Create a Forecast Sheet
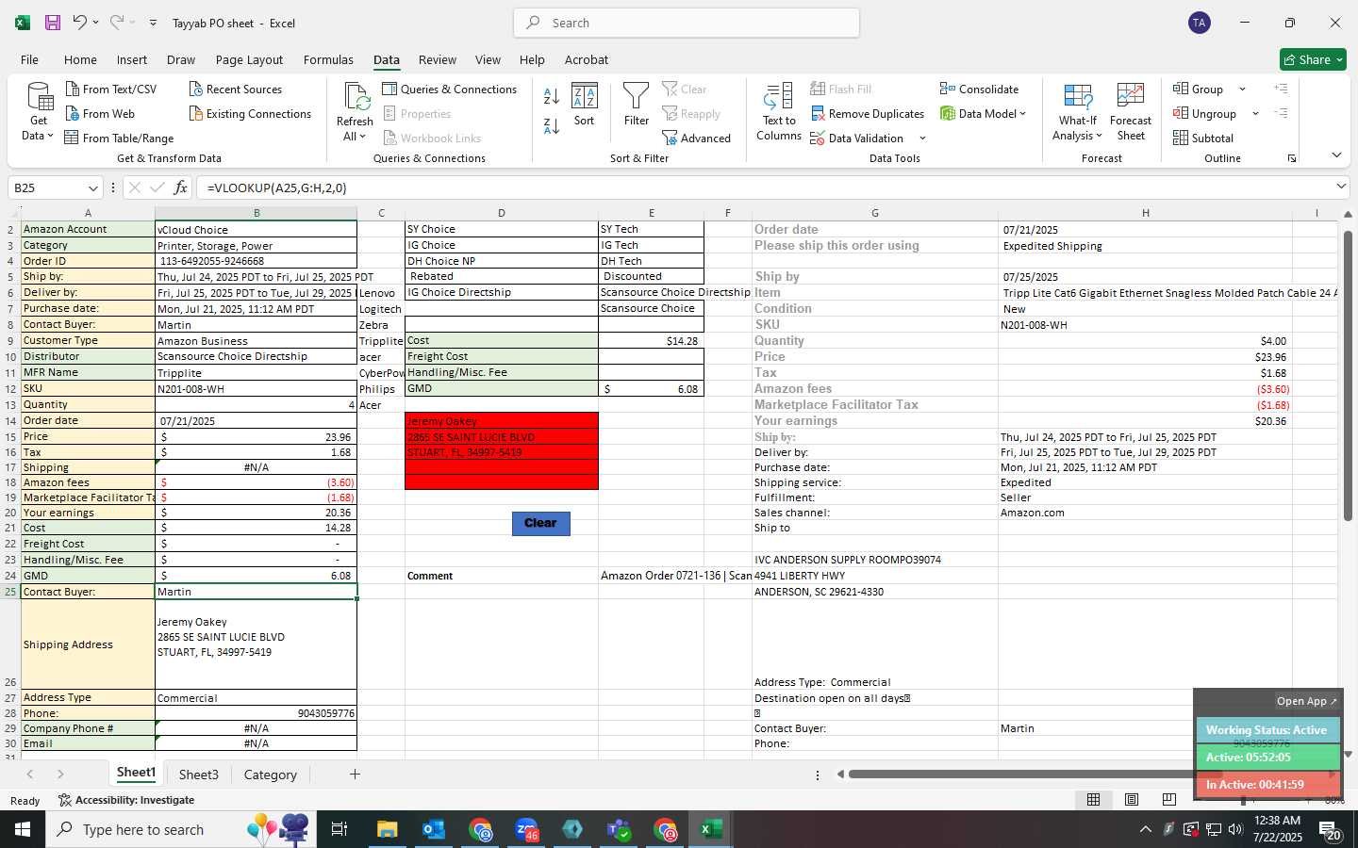This screenshot has height=848, width=1358. click(1131, 112)
